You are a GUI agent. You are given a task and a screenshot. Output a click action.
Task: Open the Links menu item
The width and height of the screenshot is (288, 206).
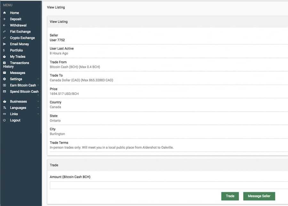pos(14,114)
